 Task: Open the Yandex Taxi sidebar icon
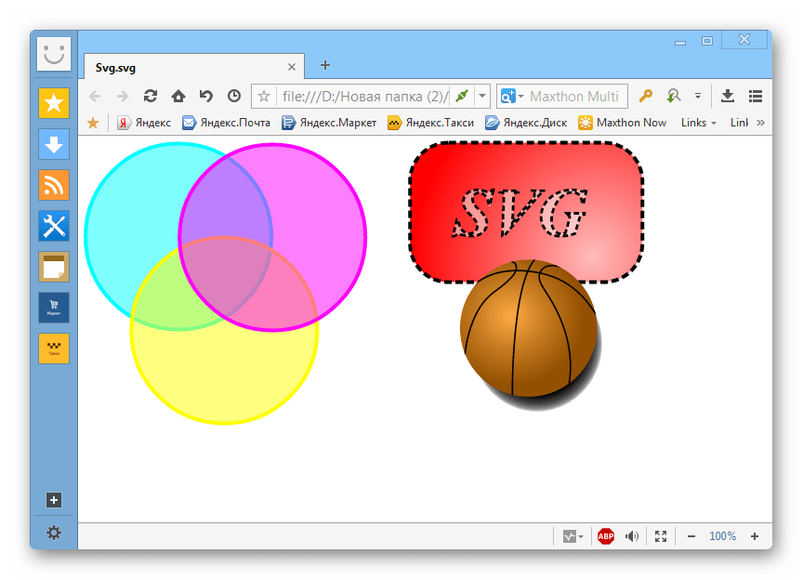click(54, 349)
